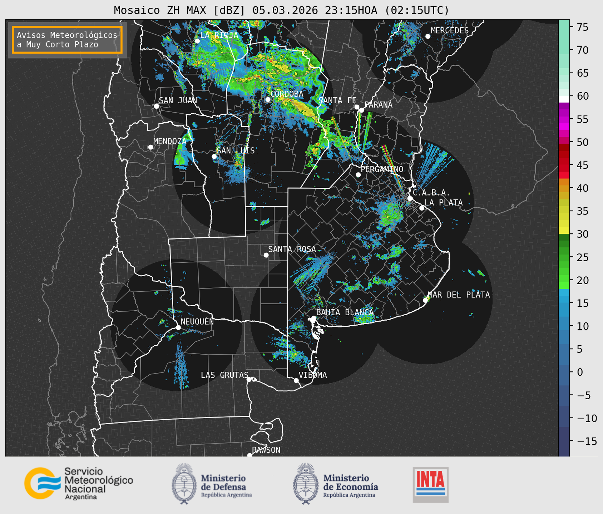Click the SANTA ROSA city label
603x514 pixels.
pos(292,249)
